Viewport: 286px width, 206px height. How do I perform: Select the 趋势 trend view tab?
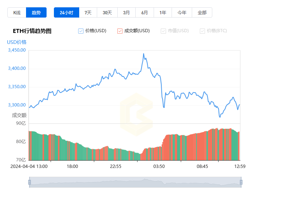pos(36,12)
